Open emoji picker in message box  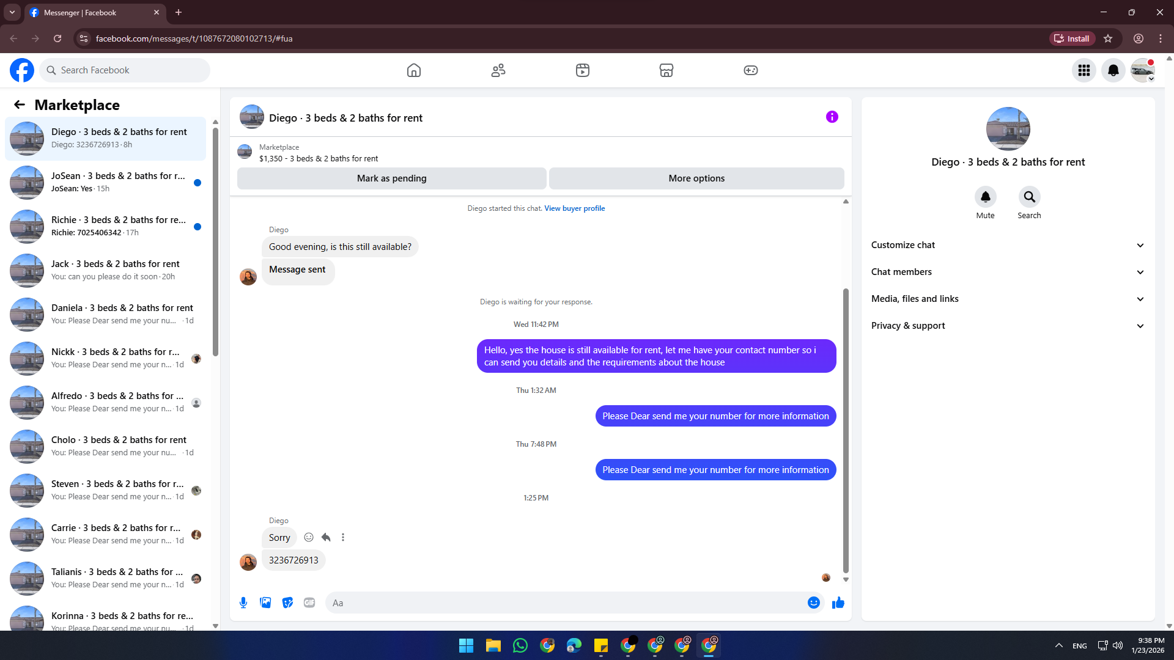pyautogui.click(x=813, y=603)
